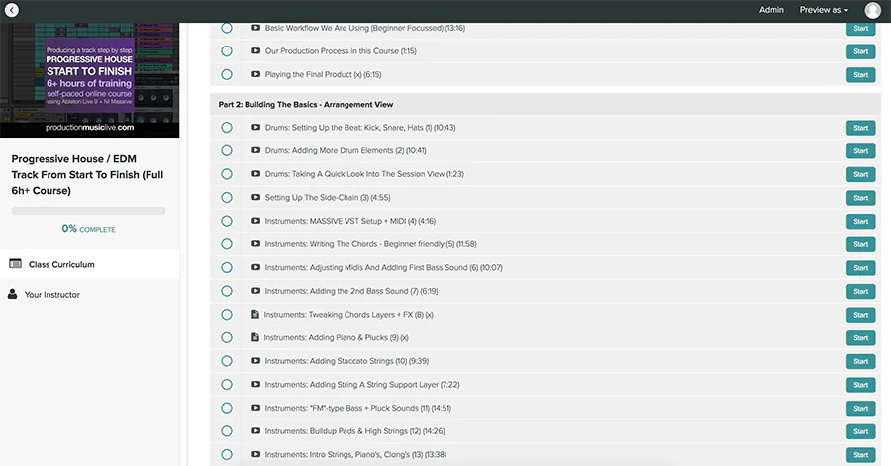The height and width of the screenshot is (466, 891).
Task: Click video icon for Playing the Final Product
Action: pyautogui.click(x=255, y=74)
